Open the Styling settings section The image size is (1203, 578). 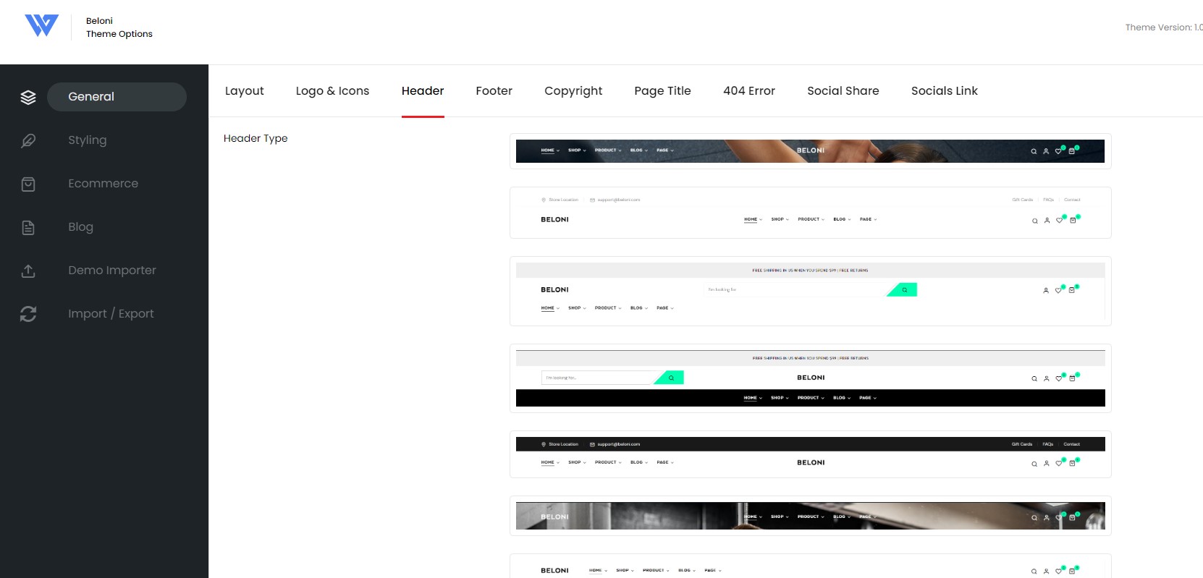[x=88, y=140]
